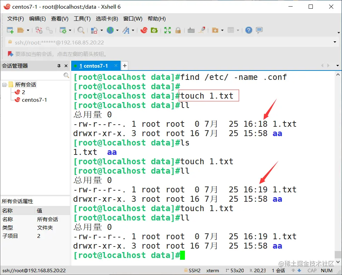Click the 子项目 property row
The image size is (342, 275).
(35, 236)
